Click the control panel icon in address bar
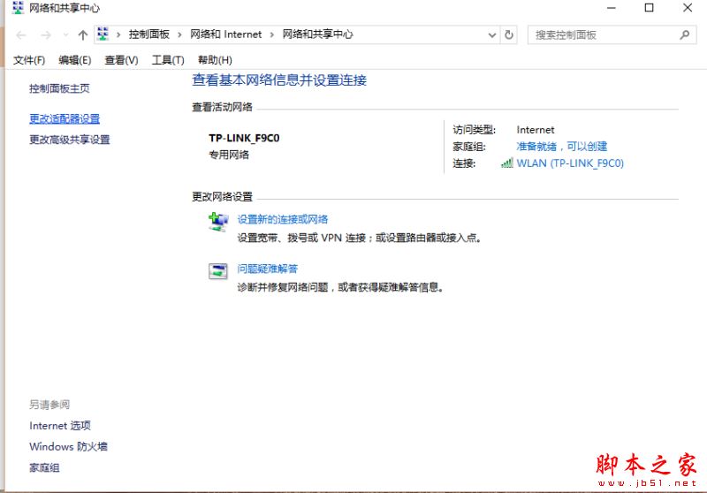The width and height of the screenshot is (707, 493). [x=103, y=34]
